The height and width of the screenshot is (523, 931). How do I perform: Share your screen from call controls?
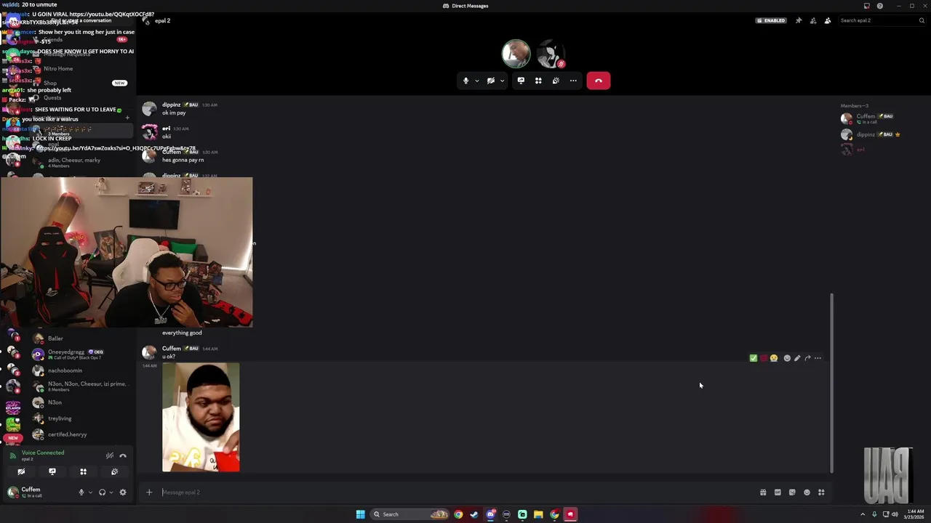point(521,81)
